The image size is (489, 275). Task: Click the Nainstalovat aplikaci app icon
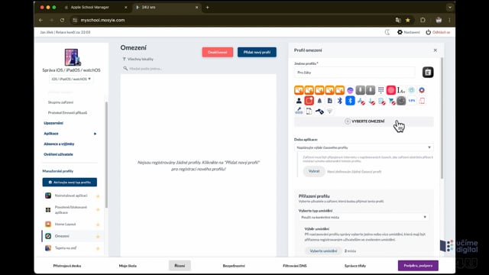pyautogui.click(x=48, y=196)
